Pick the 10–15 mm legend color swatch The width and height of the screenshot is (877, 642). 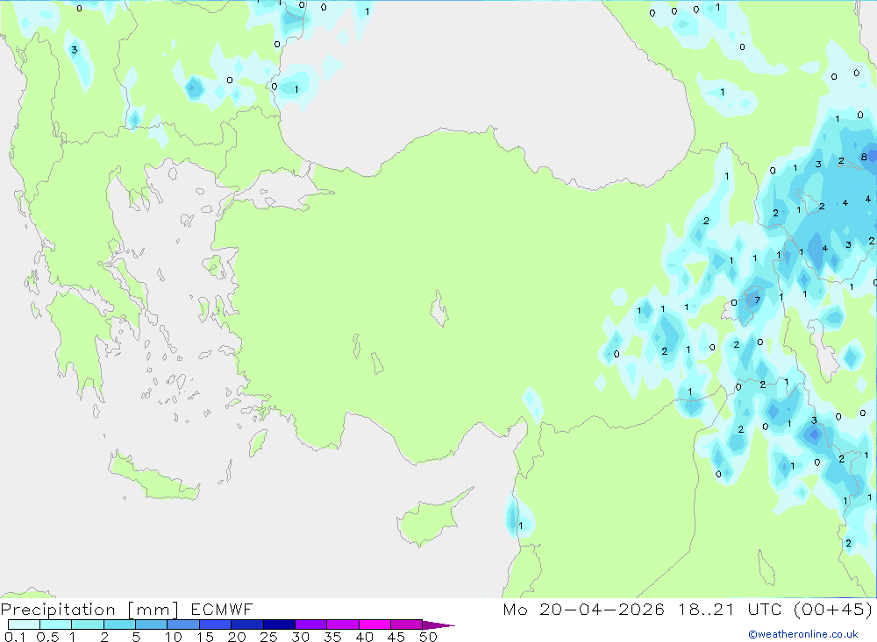tap(183, 624)
